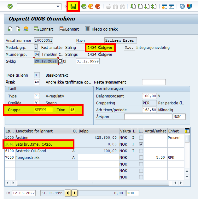
Task: Click the Gyldig start date field
Action: (46, 61)
